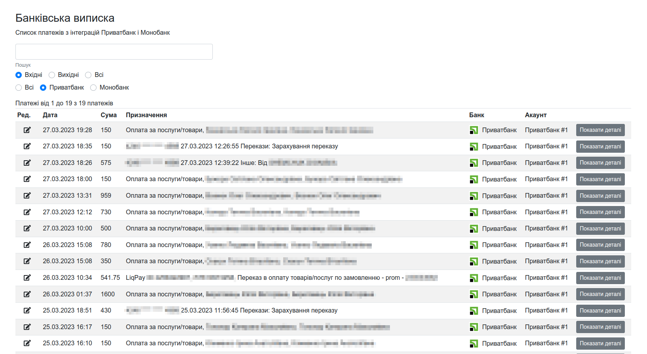Screen dimensions: 647x354
Task: Click the 26.03.2023 10:34 date cell
Action: [x=67, y=278]
